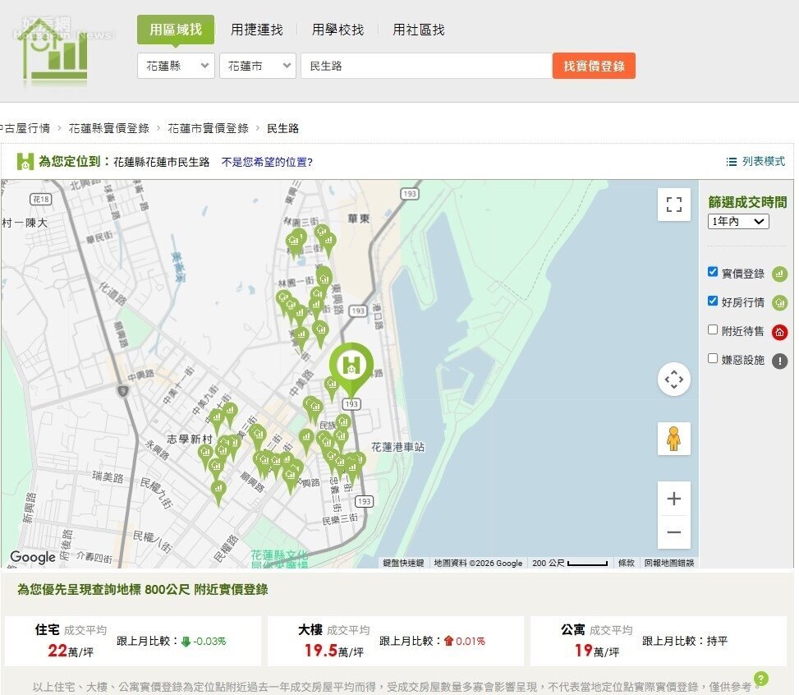Open the 1年內 time filter dropdown
799x695 pixels.
pyautogui.click(x=738, y=221)
